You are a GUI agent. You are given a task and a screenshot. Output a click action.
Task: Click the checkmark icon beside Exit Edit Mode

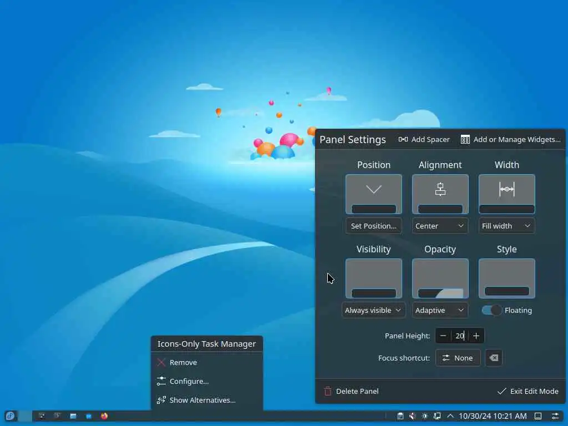tap(501, 391)
